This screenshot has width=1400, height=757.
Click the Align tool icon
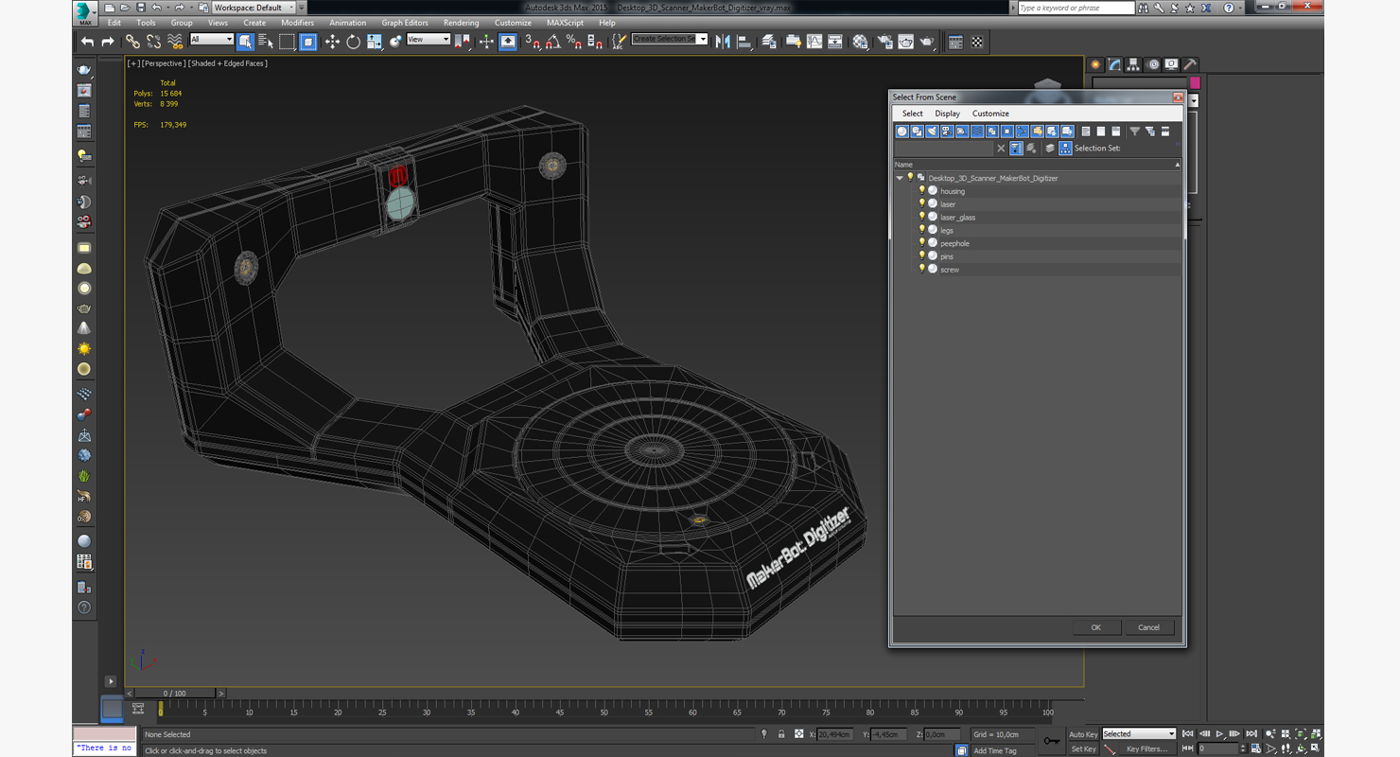click(744, 41)
